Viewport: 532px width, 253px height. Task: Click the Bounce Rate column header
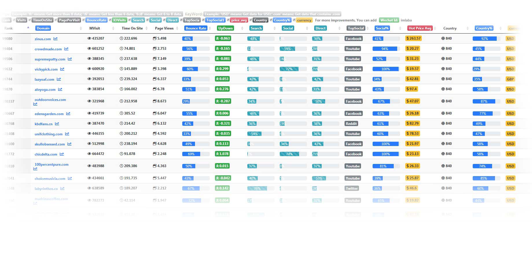coord(196,28)
